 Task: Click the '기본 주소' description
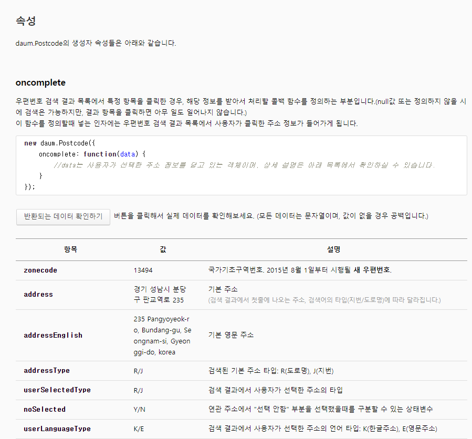click(223, 289)
